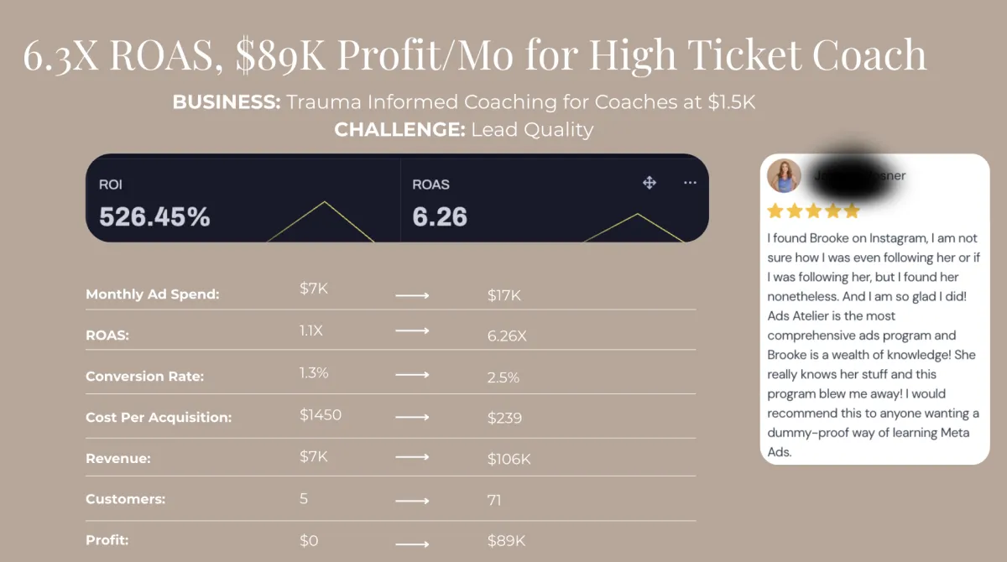Click the $89K profit result value

(x=506, y=541)
